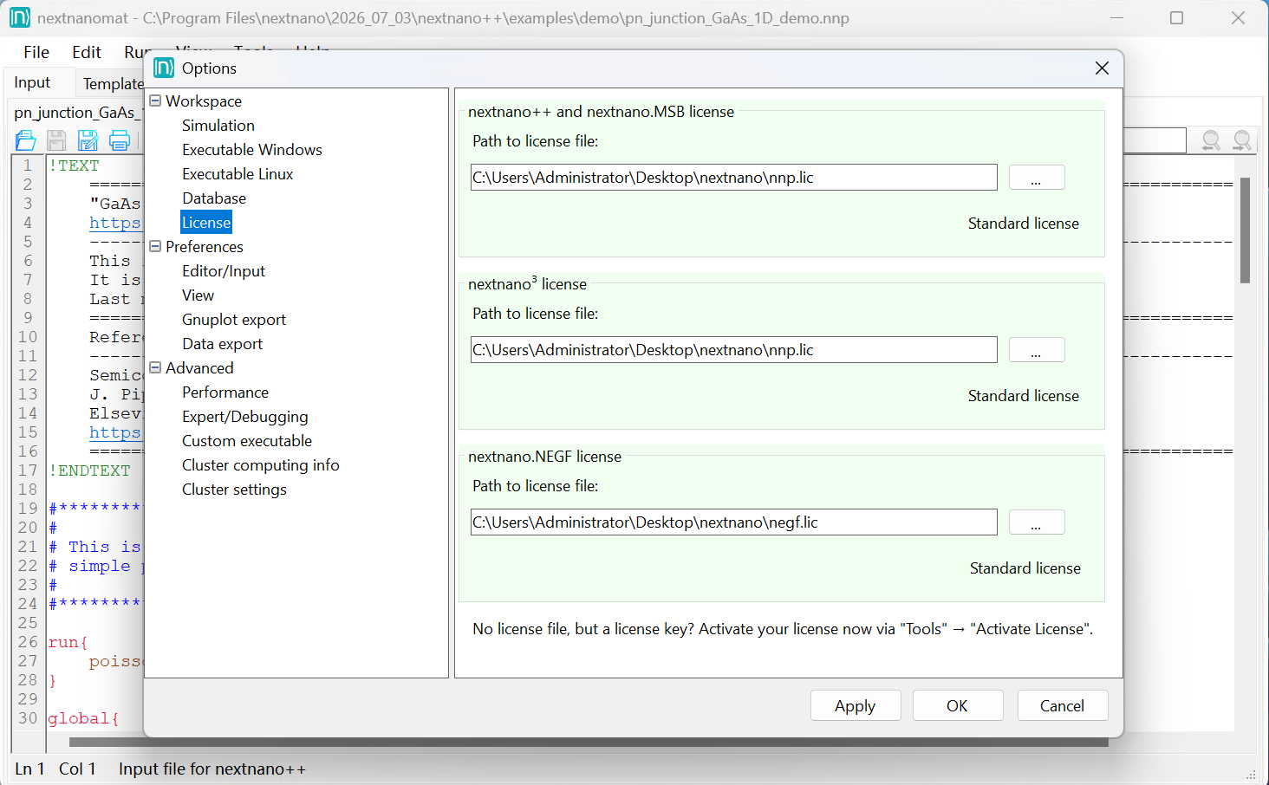Click the nextnano.NEGF license path field
Viewport: 1269px width, 785px height.
pyautogui.click(x=734, y=522)
